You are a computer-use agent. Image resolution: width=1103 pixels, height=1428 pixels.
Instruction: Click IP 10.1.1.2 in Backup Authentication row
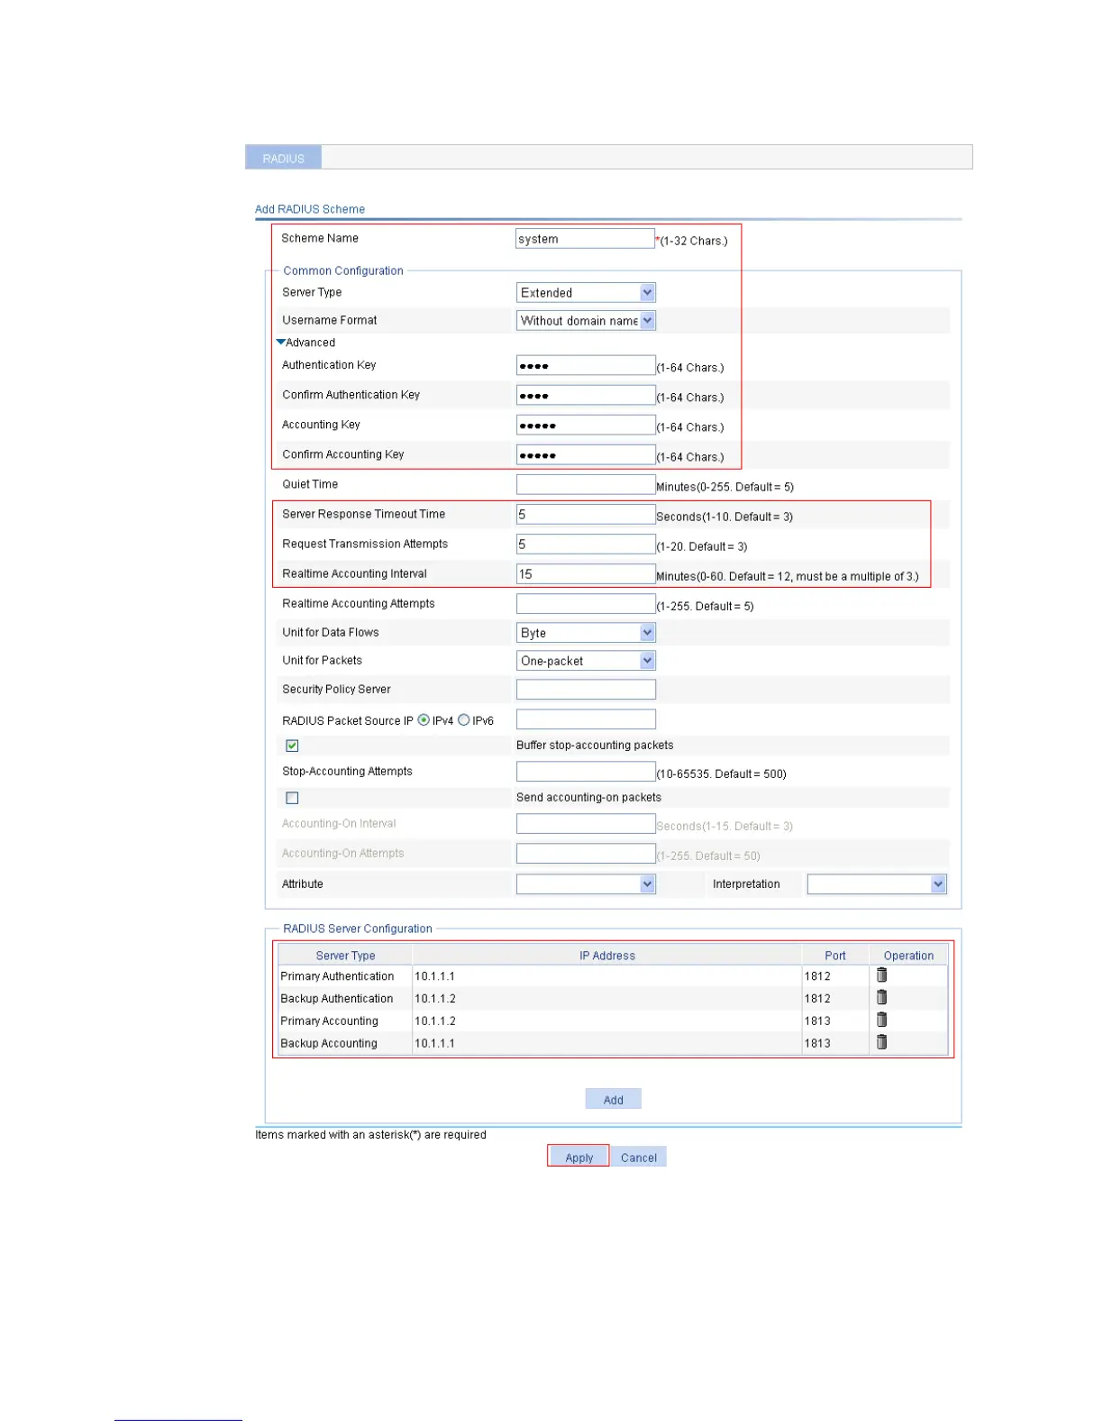coord(435,999)
